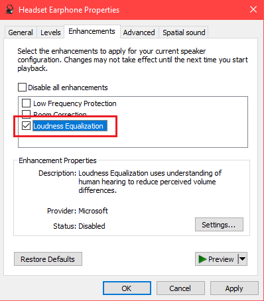Click the green Preview play icon

click(x=202, y=259)
